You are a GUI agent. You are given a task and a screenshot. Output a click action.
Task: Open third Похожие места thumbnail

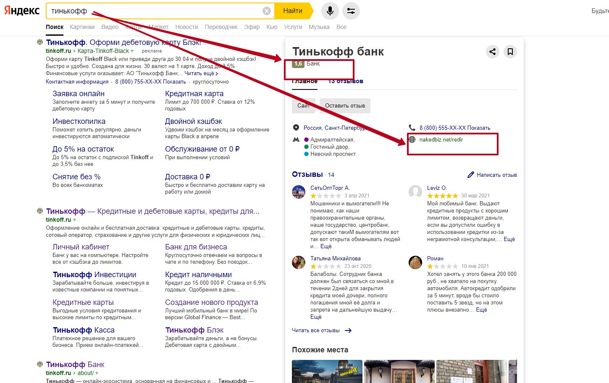pos(472,371)
